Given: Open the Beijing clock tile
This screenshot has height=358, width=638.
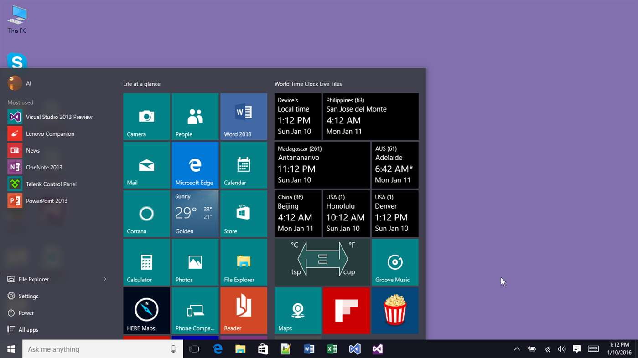Looking at the screenshot, I should [x=298, y=214].
